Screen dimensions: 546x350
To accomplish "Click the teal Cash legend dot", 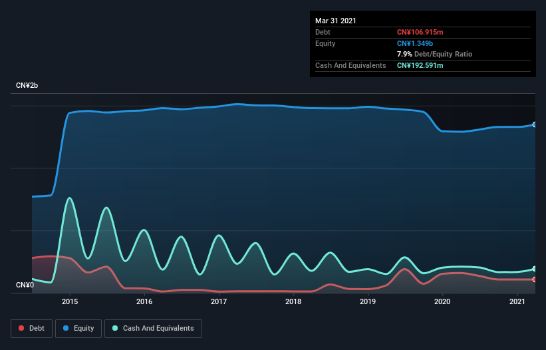I will [115, 328].
